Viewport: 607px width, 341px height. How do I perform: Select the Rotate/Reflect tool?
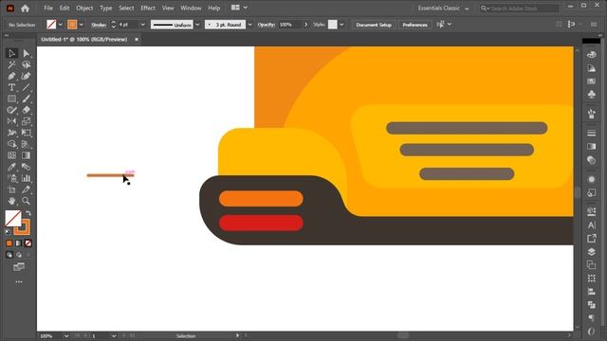tap(11, 121)
